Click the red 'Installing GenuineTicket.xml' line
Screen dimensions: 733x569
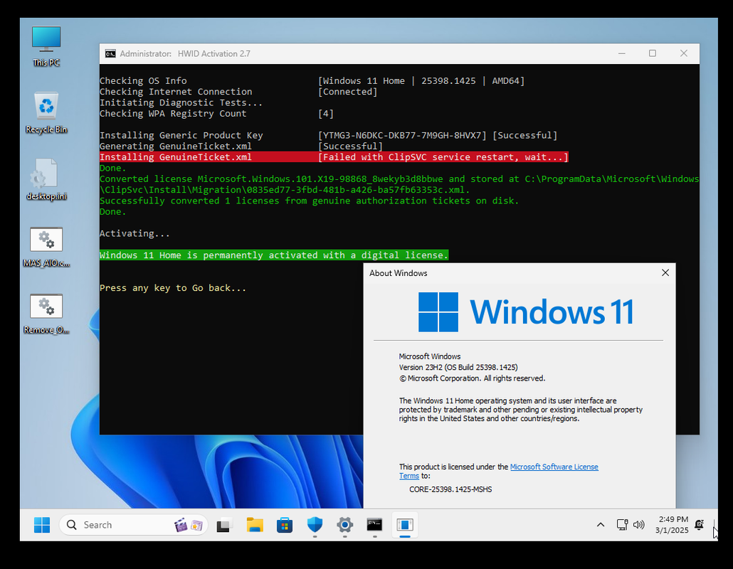(x=334, y=157)
